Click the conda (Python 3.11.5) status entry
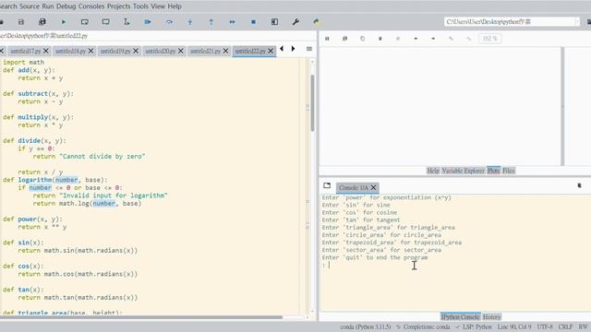The image size is (591, 332). [x=366, y=326]
